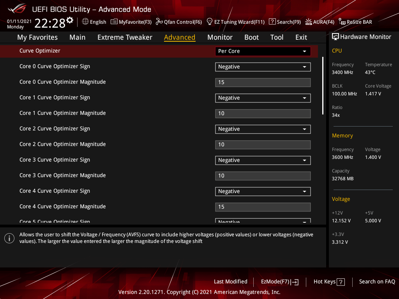The height and width of the screenshot is (299, 399).
Task: Click Core 2 Curve Optimizer Magnitude field
Action: coord(263,145)
